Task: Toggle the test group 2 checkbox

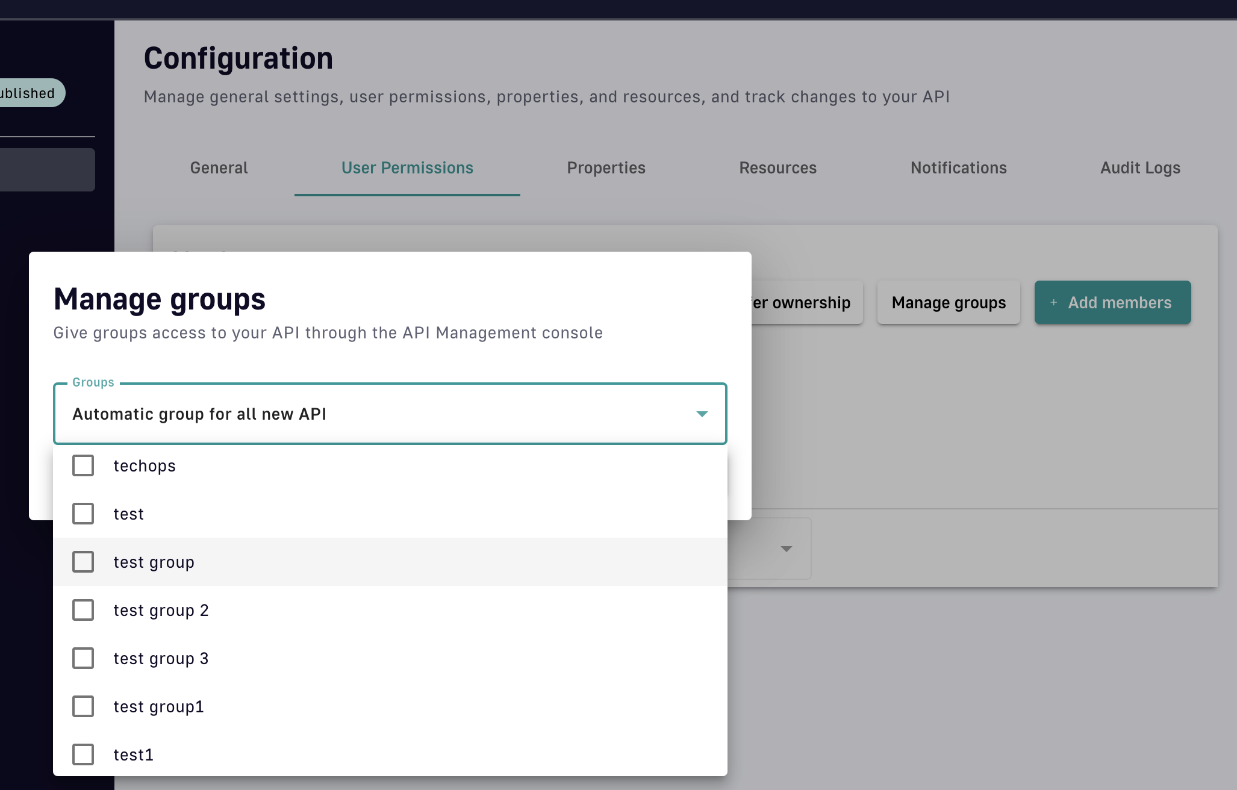Action: pos(83,610)
